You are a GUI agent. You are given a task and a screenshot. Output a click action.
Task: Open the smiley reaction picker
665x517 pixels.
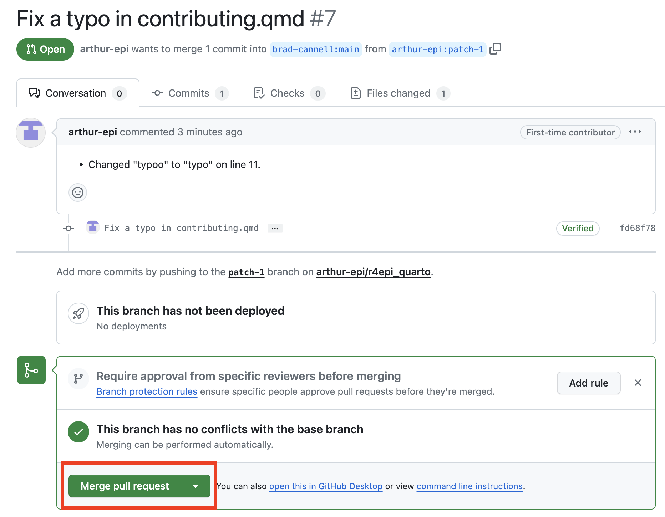(x=78, y=193)
